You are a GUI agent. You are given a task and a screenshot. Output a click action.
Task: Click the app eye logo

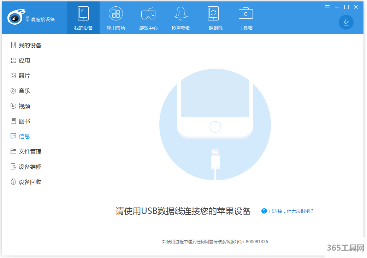(x=15, y=18)
